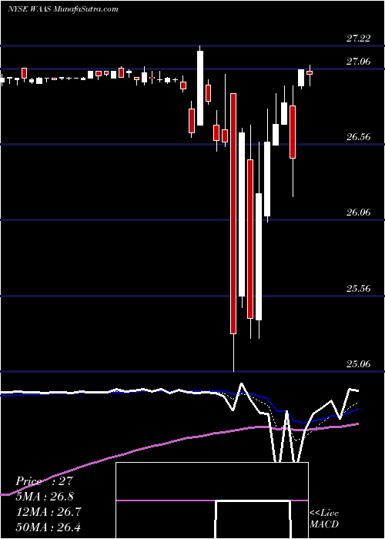The height and width of the screenshot is (539, 385).
Task: Click the 'NYSE WAAS MunafaSutra.com' chart title
Action: 63,9
